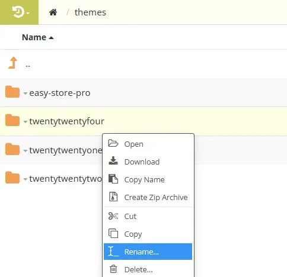Choose Rename... from the context menu
Image resolution: width=287 pixels, height=277 pixels.
click(148, 252)
